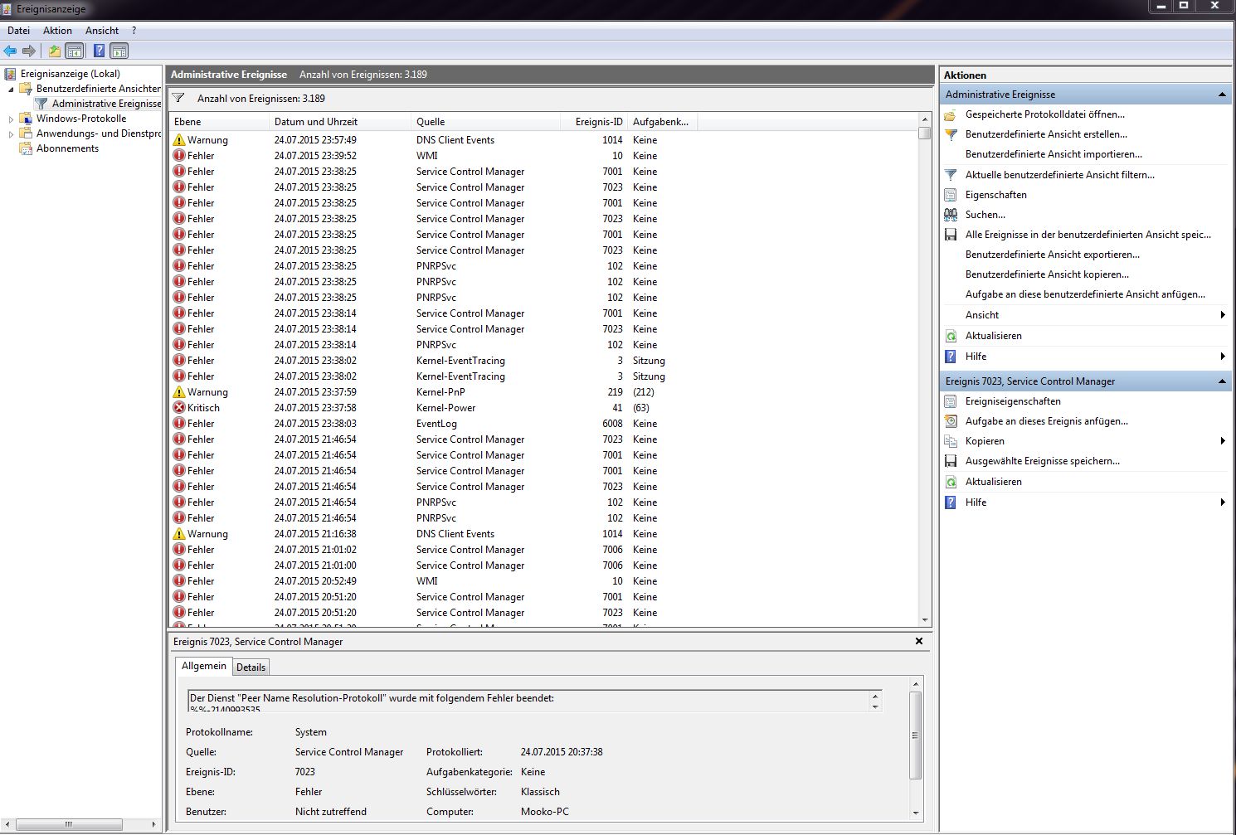Click Ereigniseigenschaften in the actions pane
This screenshot has height=835, width=1236.
coord(1012,401)
